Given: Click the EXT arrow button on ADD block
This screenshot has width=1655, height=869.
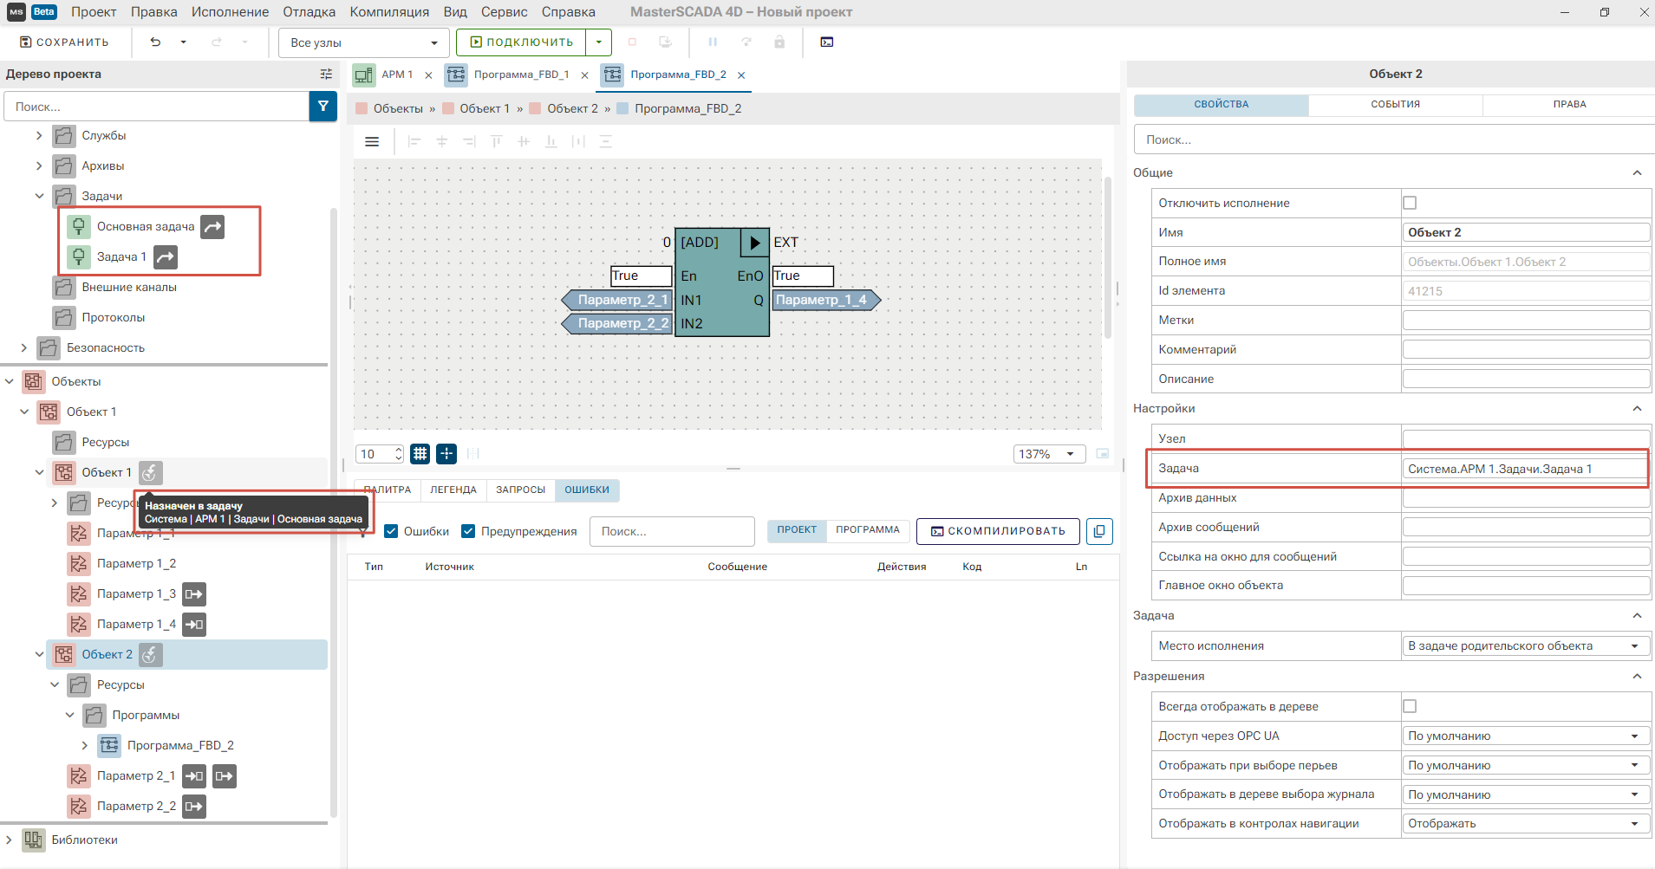Looking at the screenshot, I should point(754,243).
